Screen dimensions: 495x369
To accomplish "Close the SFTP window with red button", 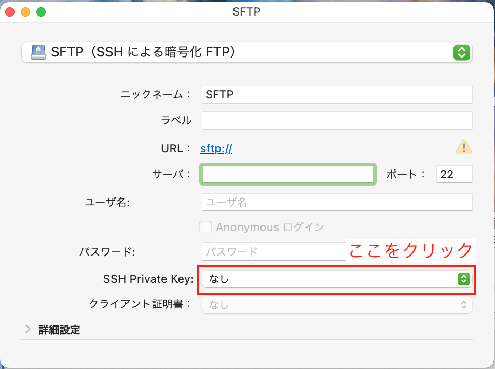I will coord(10,12).
